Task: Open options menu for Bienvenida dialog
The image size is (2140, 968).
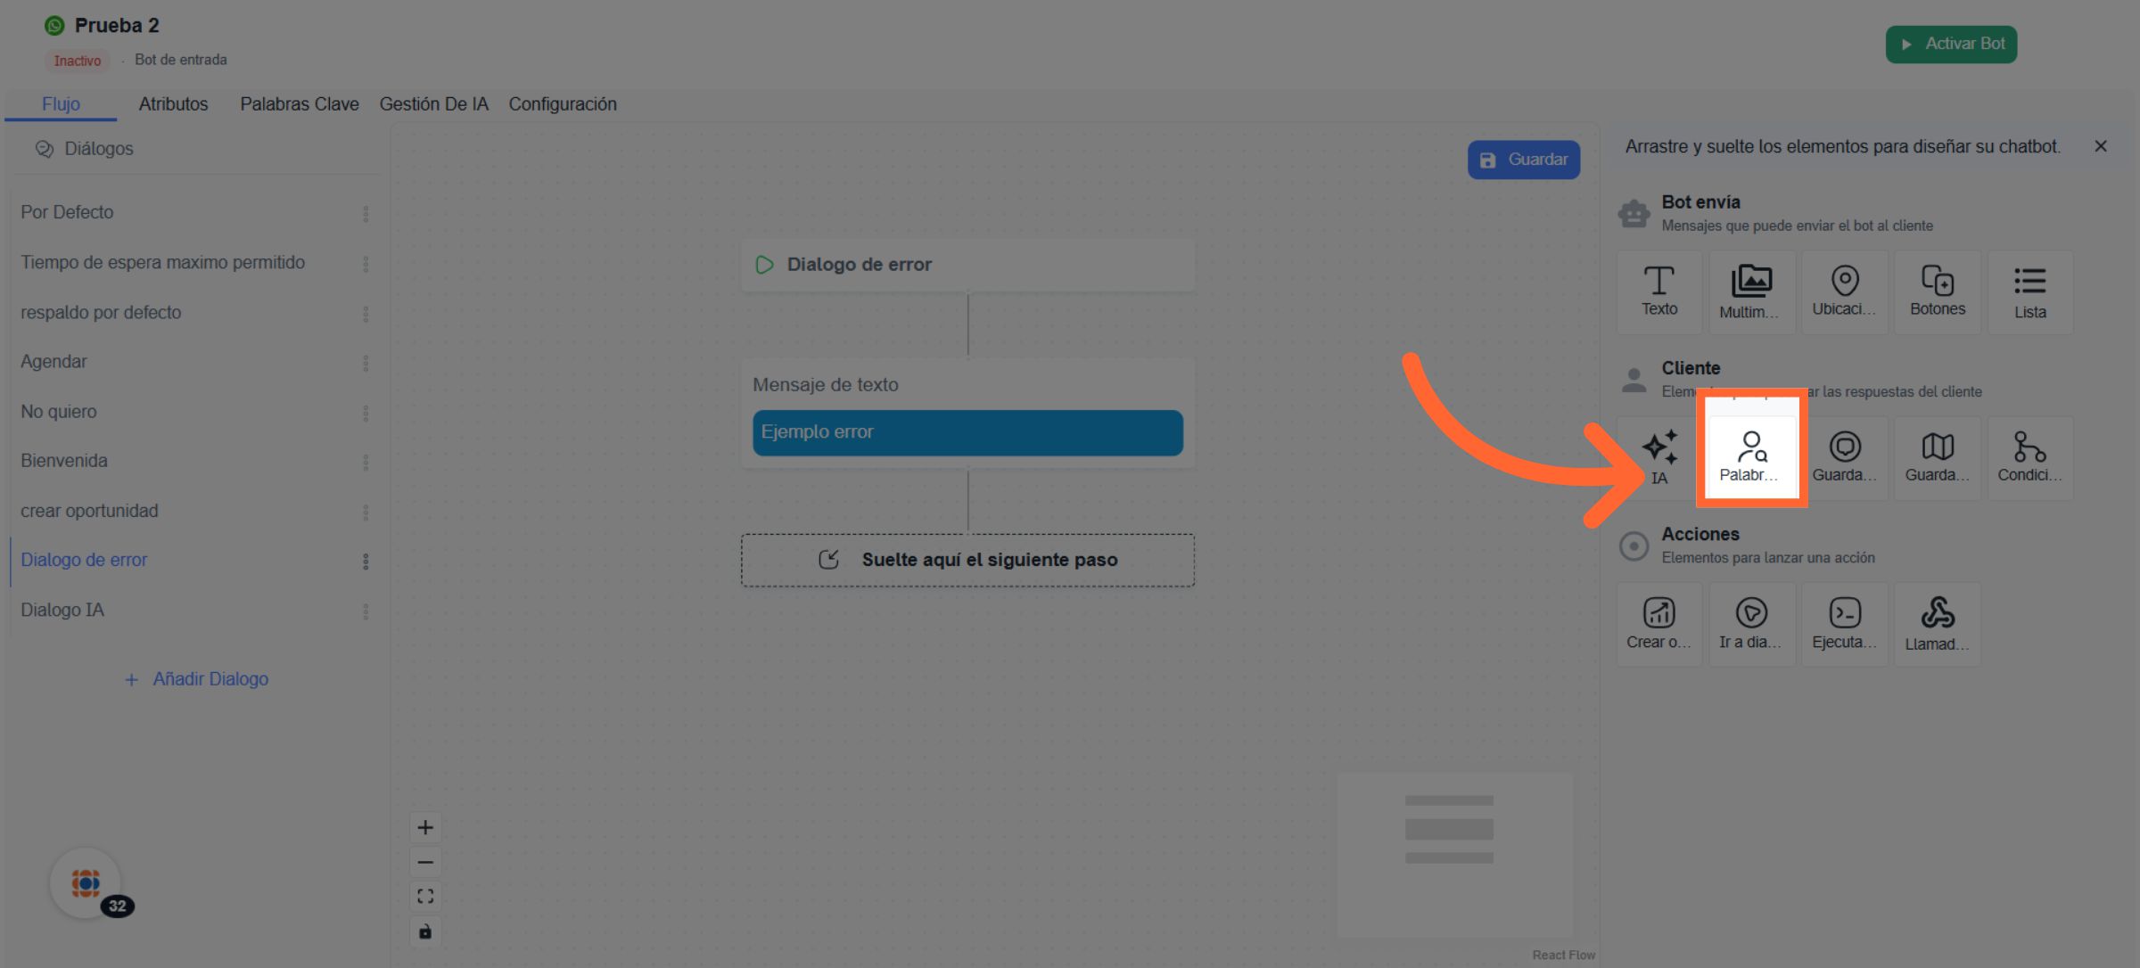Action: click(366, 463)
